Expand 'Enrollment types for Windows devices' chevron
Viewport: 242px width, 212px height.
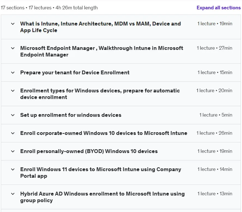click(13, 91)
